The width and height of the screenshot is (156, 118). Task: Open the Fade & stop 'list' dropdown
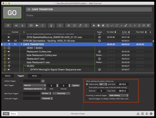103,84
